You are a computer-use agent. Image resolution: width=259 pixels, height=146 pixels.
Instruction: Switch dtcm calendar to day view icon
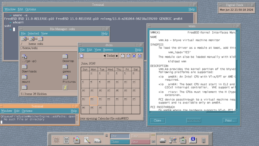click(x=123, y=56)
